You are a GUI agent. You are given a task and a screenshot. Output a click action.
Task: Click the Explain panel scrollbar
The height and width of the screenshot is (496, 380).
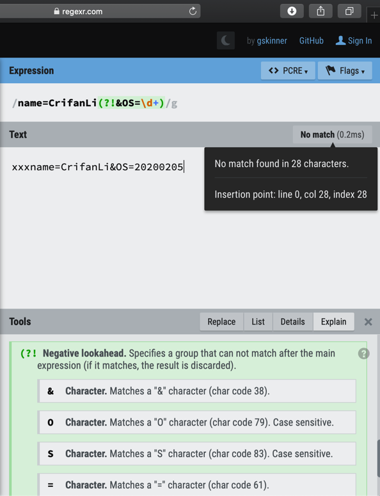pyautogui.click(x=379, y=458)
